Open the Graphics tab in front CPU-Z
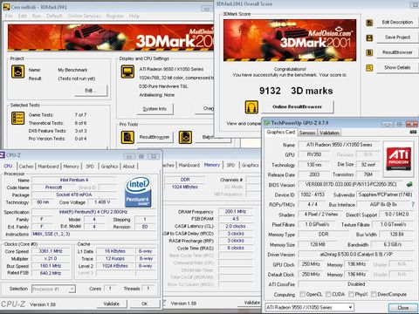Viewport: 419px width, 314px height. click(109, 167)
